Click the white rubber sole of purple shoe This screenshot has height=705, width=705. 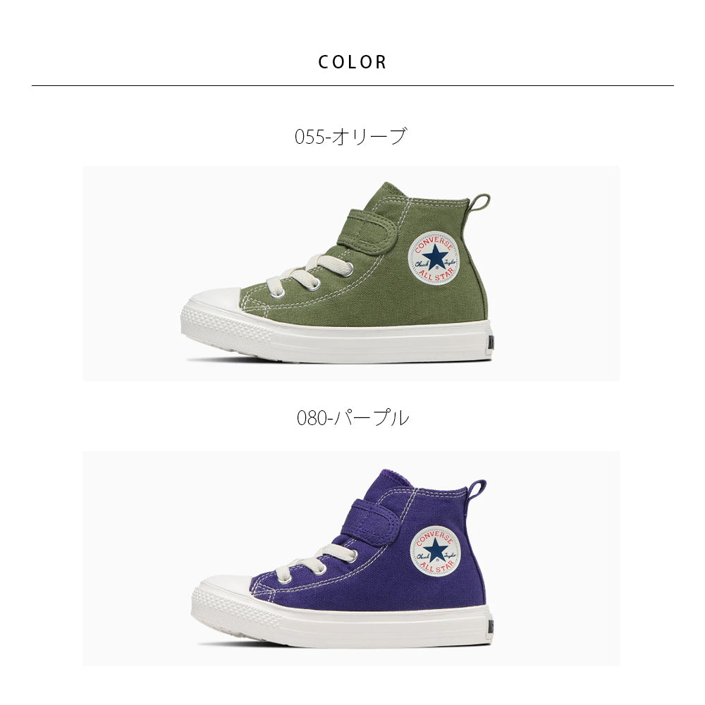[342, 623]
